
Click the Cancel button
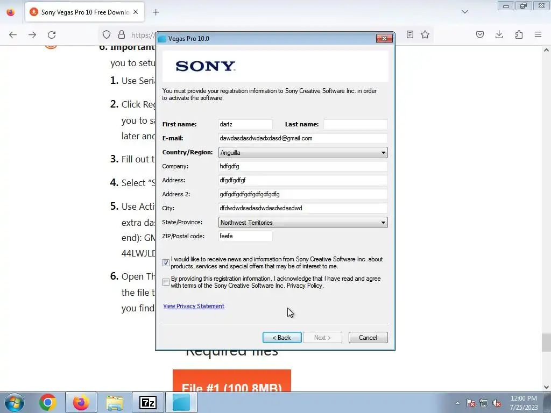point(368,338)
